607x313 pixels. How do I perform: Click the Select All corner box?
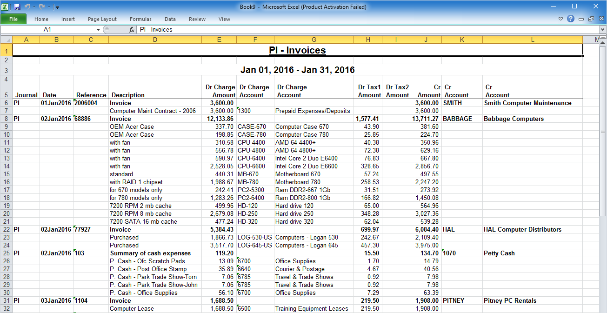coord(6,40)
